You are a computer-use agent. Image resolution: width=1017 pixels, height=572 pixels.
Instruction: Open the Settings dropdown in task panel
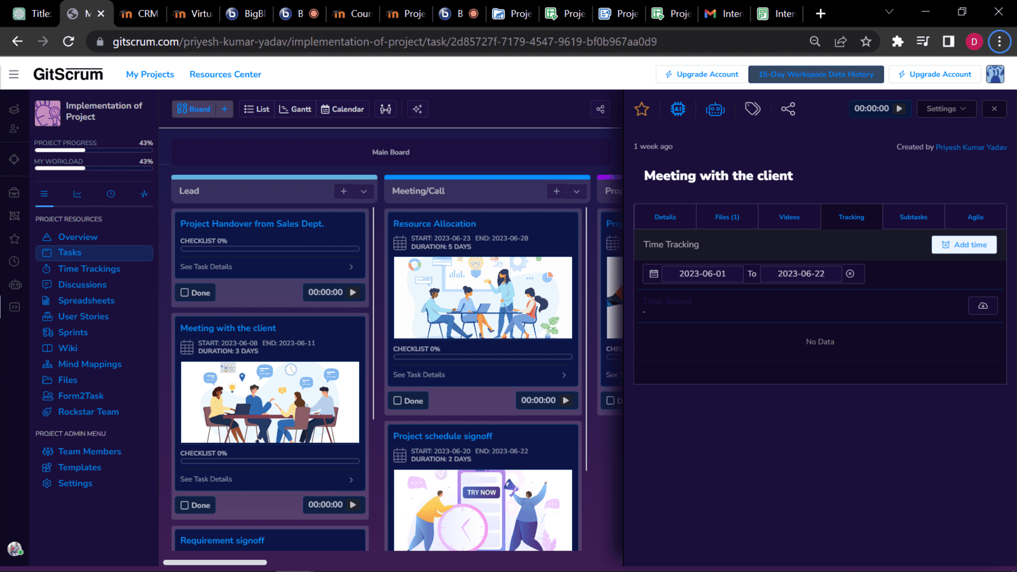click(946, 109)
